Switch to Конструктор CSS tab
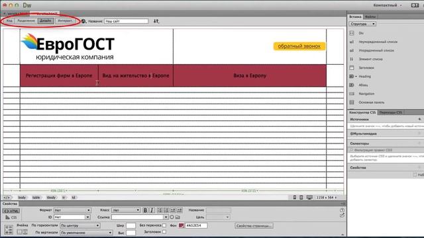 pyautogui.click(x=362, y=112)
